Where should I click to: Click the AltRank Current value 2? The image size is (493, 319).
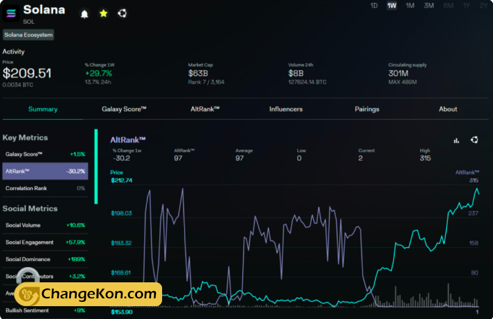[360, 158]
